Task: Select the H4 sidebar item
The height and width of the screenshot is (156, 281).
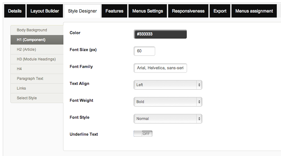Action: click(x=37, y=69)
